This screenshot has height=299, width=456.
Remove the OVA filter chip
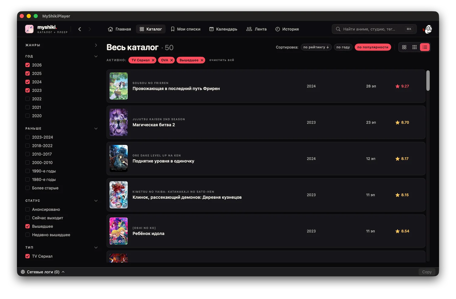172,60
